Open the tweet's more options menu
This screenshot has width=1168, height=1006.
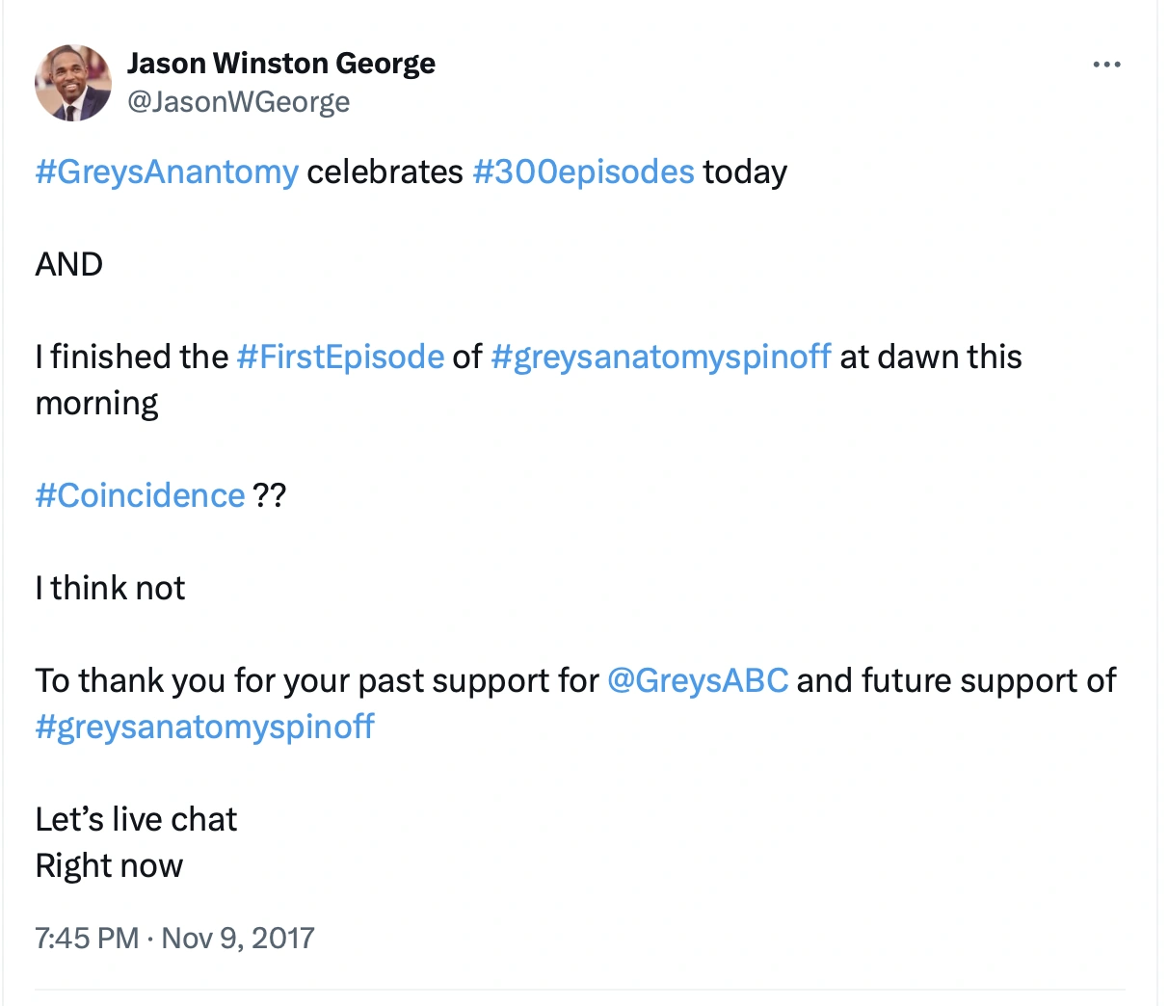[x=1106, y=65]
